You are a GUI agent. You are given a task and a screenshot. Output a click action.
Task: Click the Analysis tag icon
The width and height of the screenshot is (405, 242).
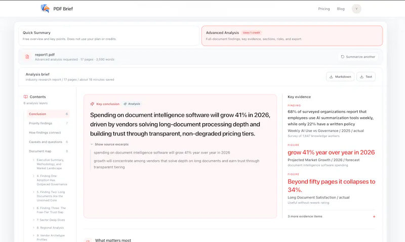125,104
